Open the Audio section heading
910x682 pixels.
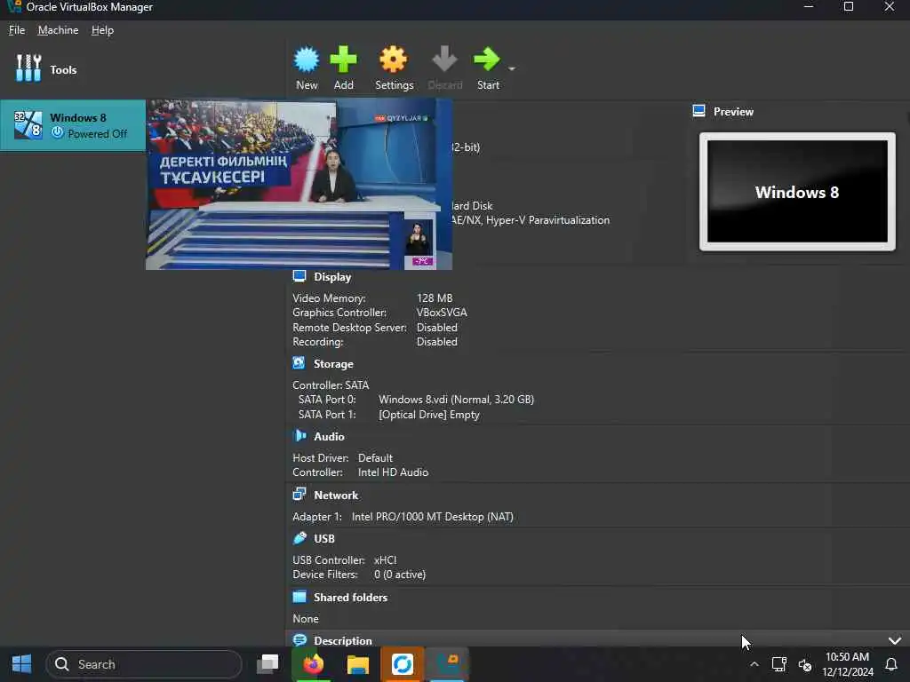pyautogui.click(x=329, y=437)
